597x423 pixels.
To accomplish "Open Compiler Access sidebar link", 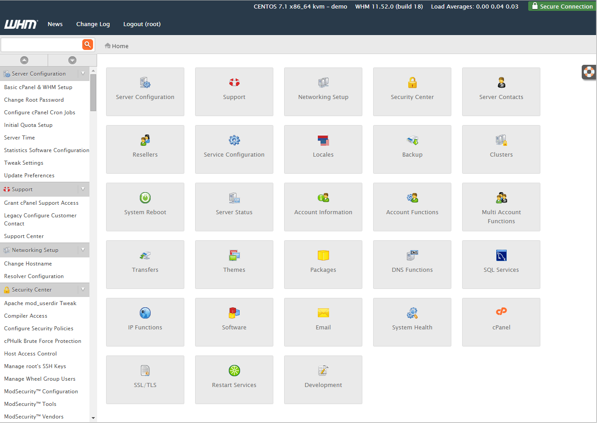I will click(x=26, y=316).
